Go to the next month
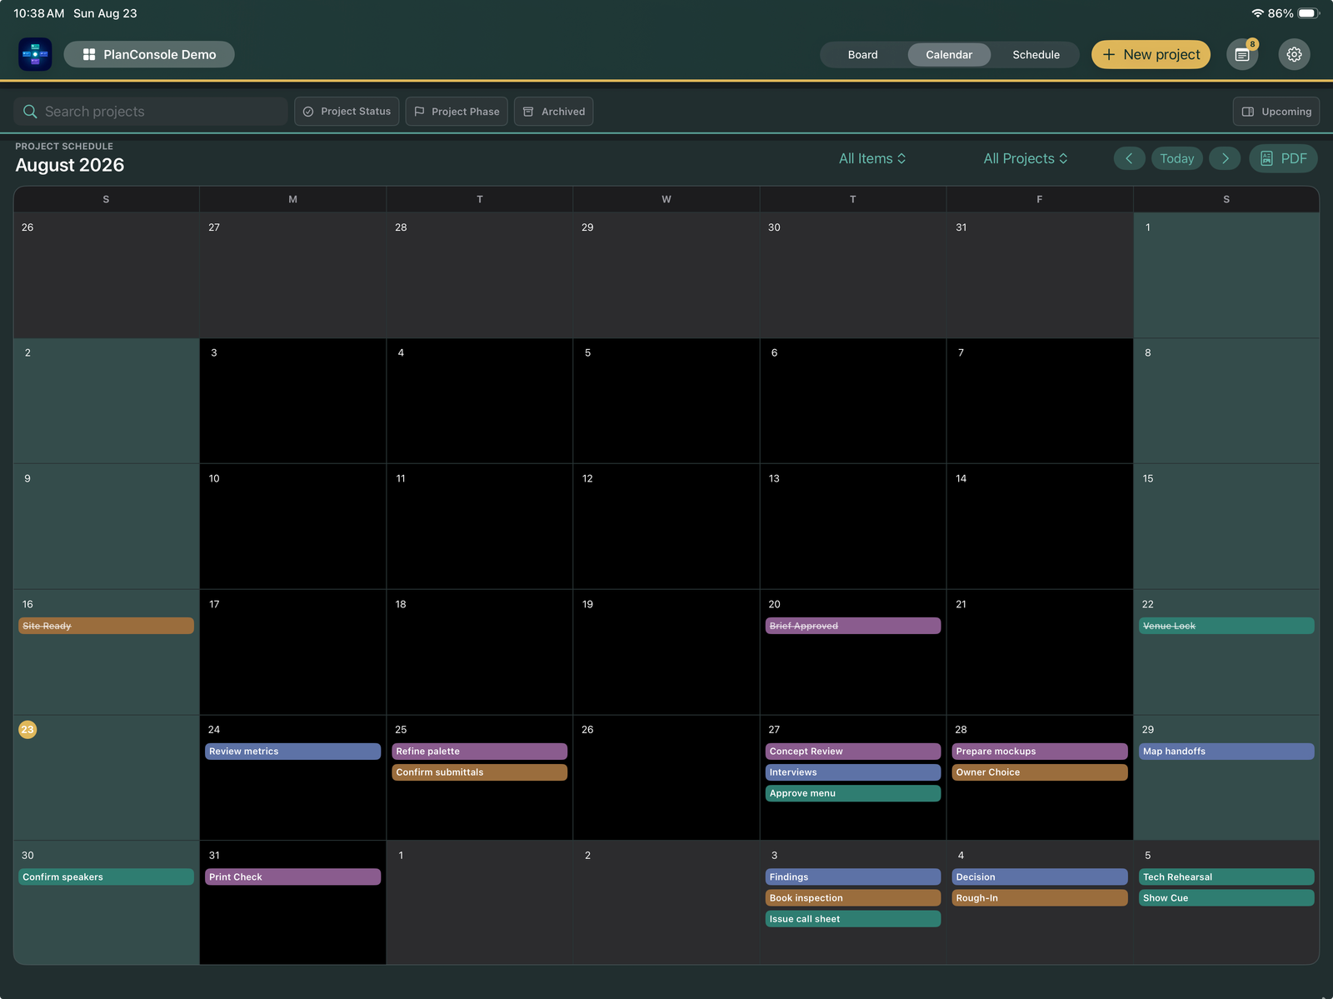 point(1225,158)
